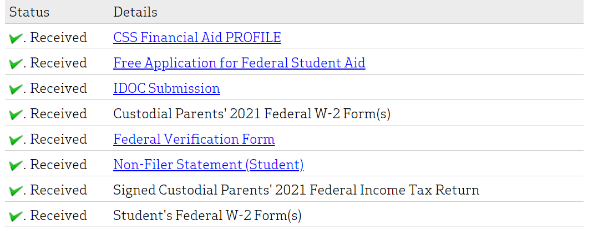Click green checkmark beside IDOC Submission
Viewport: 593px width, 231px height.
pos(16,89)
